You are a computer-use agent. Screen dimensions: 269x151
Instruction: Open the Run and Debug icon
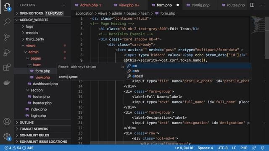tap(7, 52)
